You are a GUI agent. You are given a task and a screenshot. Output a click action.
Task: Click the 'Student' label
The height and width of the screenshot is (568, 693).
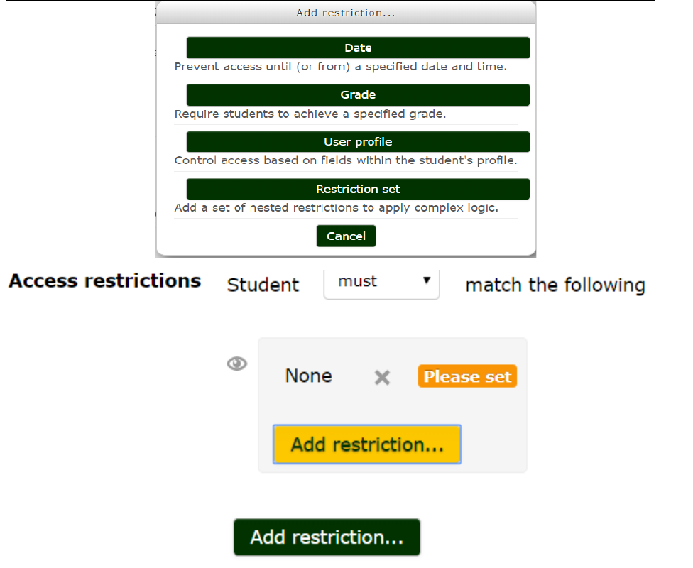click(x=263, y=285)
